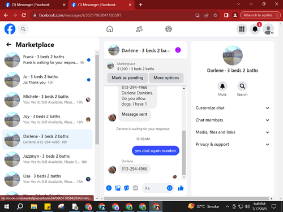Click More options button
Viewport: 283px width, 212px height.
166,78
